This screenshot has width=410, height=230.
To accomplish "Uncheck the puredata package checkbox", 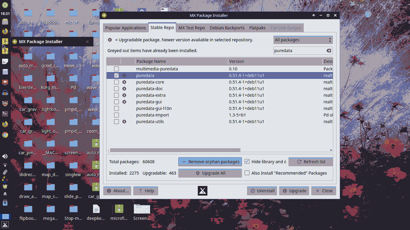I will 116,75.
